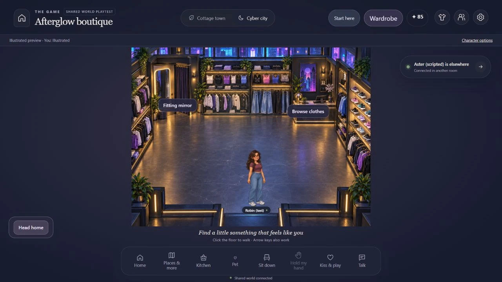Click Aster (scripted) is elsewhere card
This screenshot has height=282, width=502.
[x=445, y=67]
